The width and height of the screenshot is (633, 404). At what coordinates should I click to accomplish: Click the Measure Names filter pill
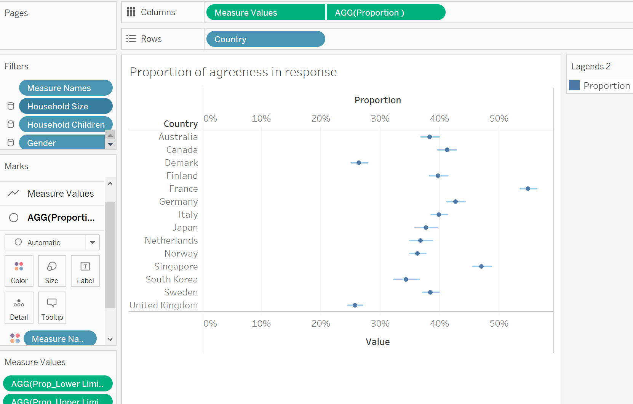pyautogui.click(x=66, y=88)
